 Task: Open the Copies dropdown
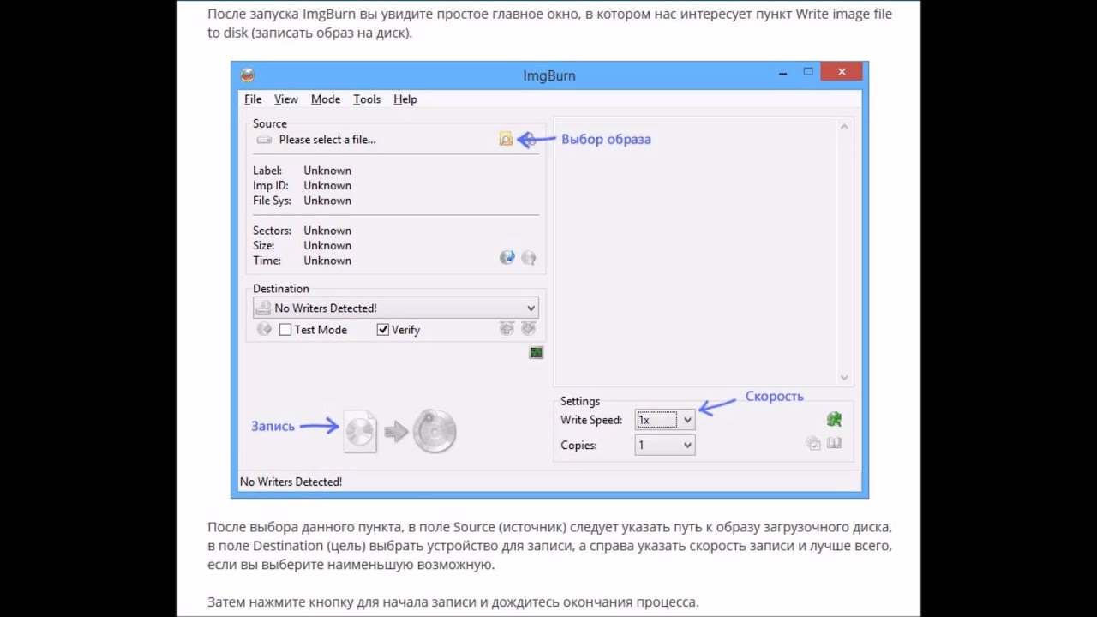pos(665,445)
